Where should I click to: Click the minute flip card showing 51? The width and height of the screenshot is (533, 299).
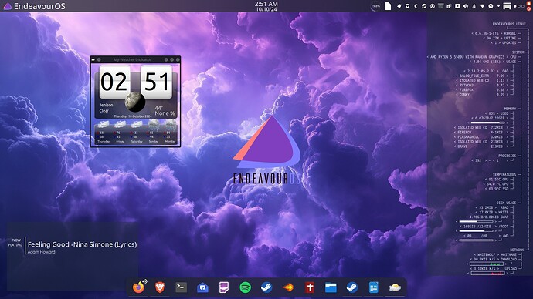tap(156, 82)
